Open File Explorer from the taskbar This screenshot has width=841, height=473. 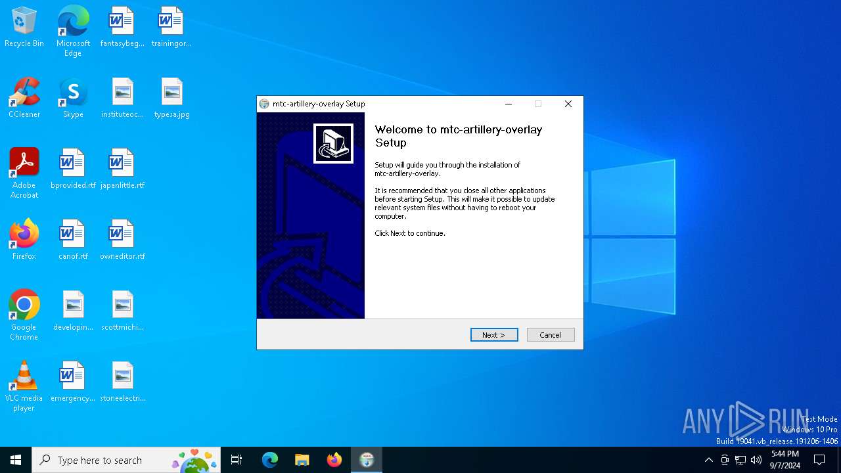(302, 460)
